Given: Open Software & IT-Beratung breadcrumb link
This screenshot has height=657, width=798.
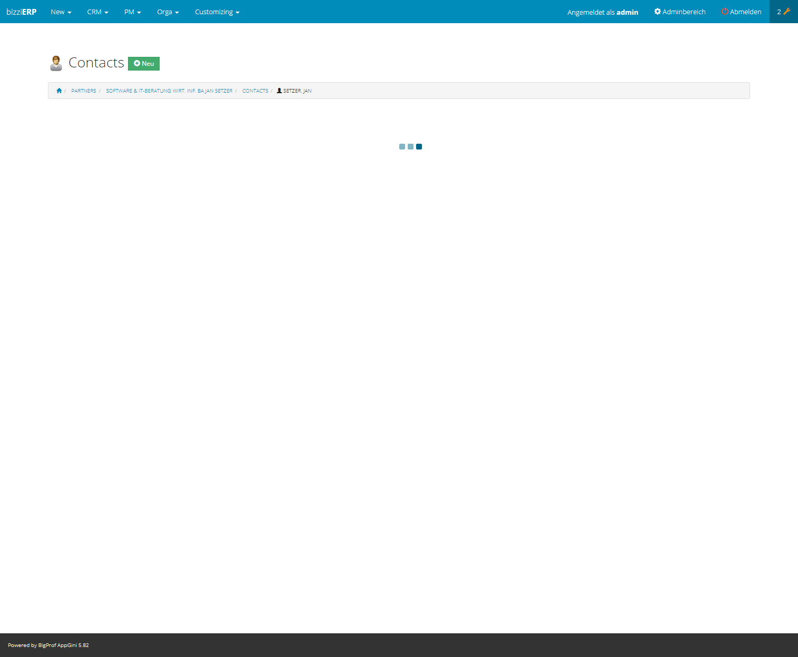Looking at the screenshot, I should pyautogui.click(x=169, y=91).
